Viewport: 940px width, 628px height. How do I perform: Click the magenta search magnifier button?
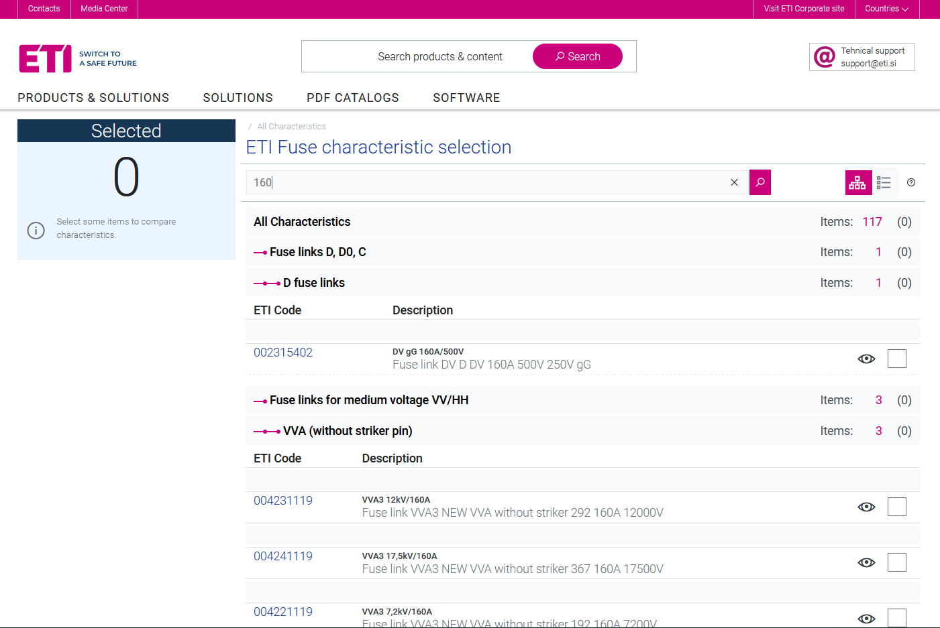point(760,182)
